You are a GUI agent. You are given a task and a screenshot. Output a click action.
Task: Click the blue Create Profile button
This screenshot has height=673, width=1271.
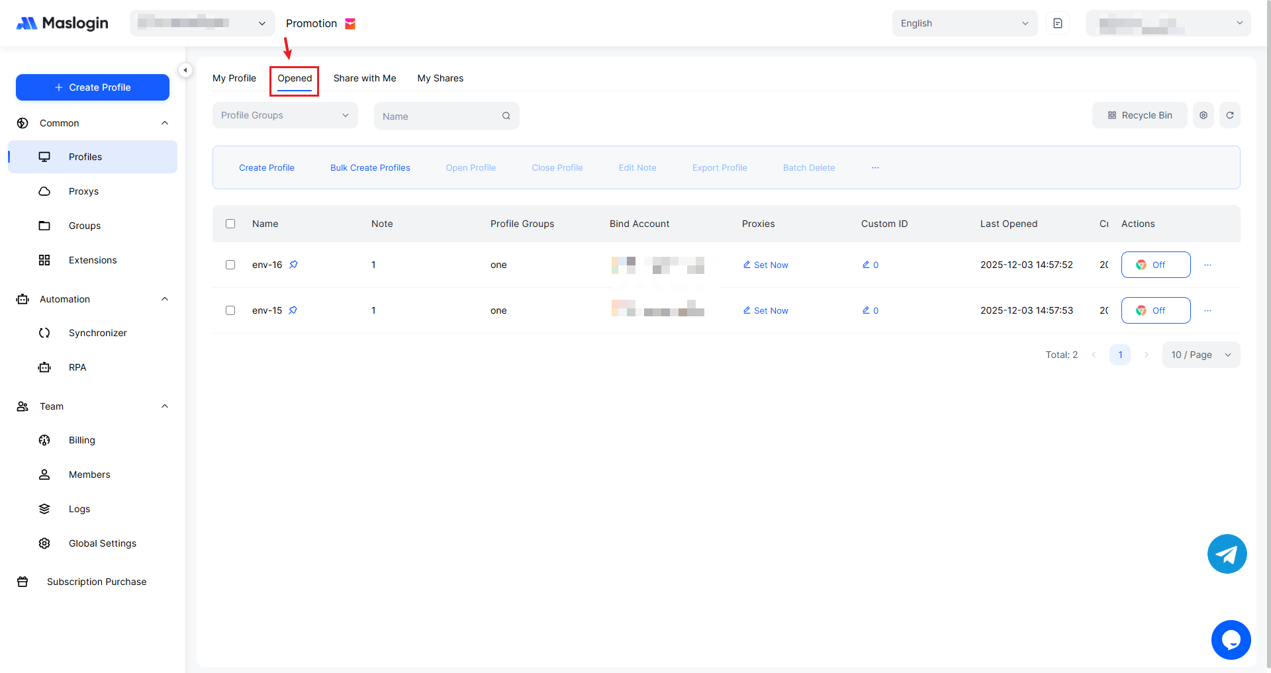tap(93, 87)
